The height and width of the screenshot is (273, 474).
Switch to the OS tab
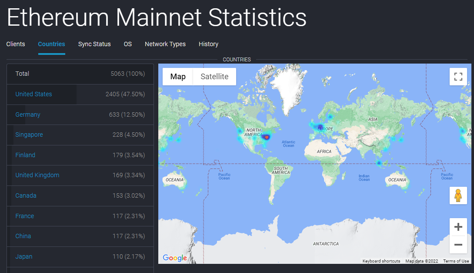tap(128, 44)
